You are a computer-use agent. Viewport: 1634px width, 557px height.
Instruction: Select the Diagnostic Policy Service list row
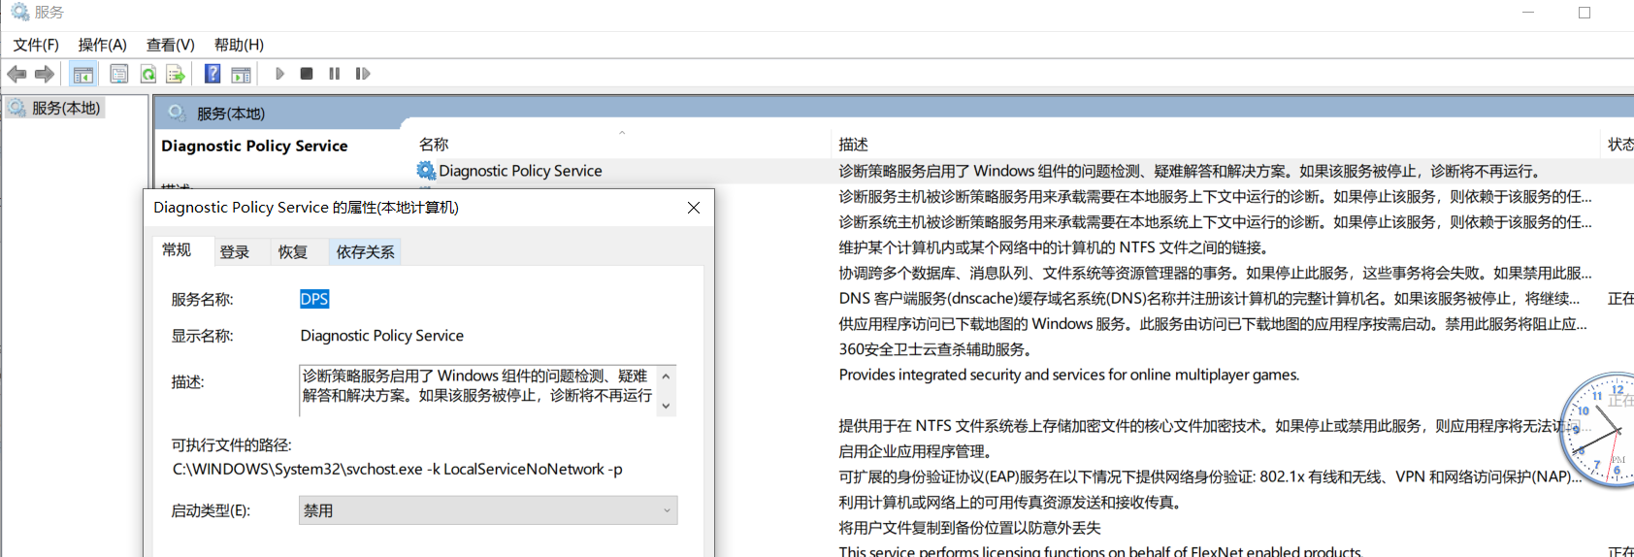1019,171
